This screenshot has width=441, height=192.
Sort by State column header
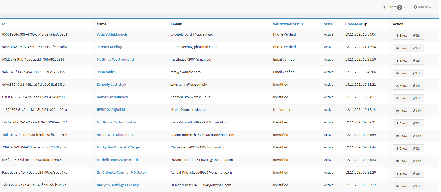coord(328,24)
